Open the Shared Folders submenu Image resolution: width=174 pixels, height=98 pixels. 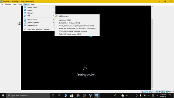(39, 20)
